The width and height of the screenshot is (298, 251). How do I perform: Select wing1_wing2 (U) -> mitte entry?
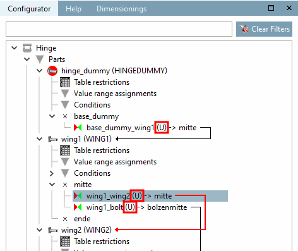tap(150, 196)
